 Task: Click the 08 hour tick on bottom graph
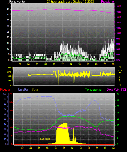click(47, 148)
